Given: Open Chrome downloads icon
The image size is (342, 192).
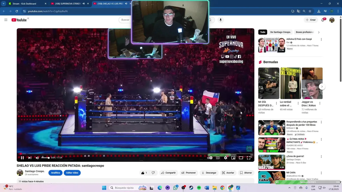Looking at the screenshot, I should tap(319, 11).
